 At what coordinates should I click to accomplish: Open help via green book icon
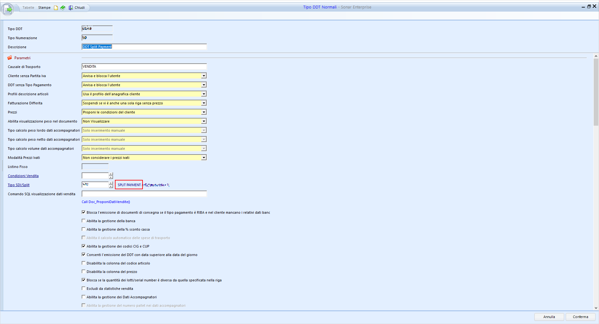coord(63,8)
